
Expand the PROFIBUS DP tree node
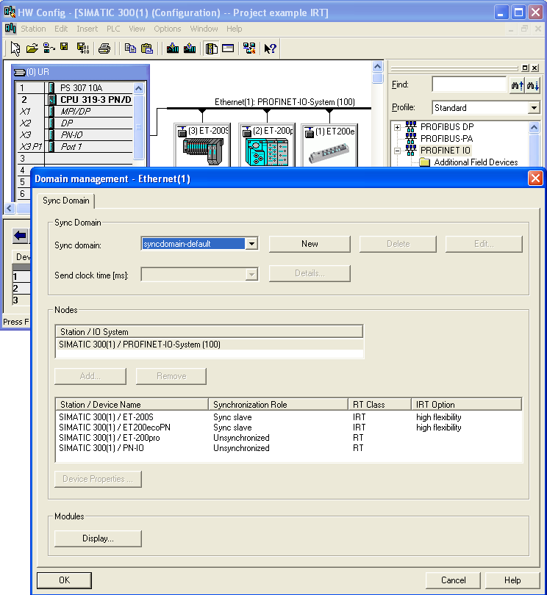coord(398,127)
